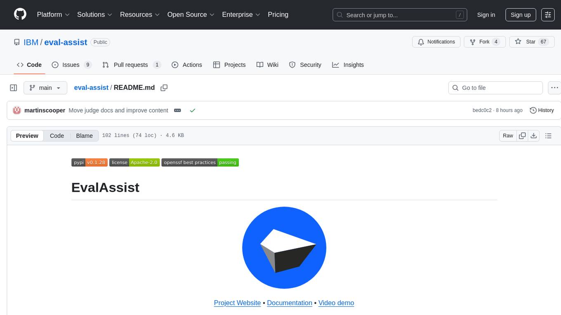Open martinscooper avatar profile

[17, 110]
